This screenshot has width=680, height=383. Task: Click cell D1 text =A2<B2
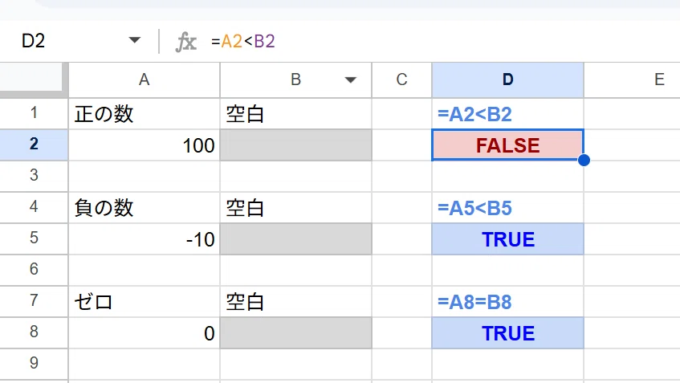[x=474, y=114]
